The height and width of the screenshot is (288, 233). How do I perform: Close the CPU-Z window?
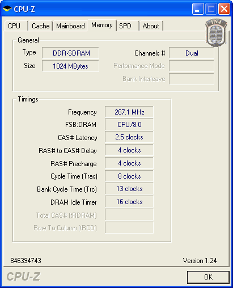click(224, 9)
